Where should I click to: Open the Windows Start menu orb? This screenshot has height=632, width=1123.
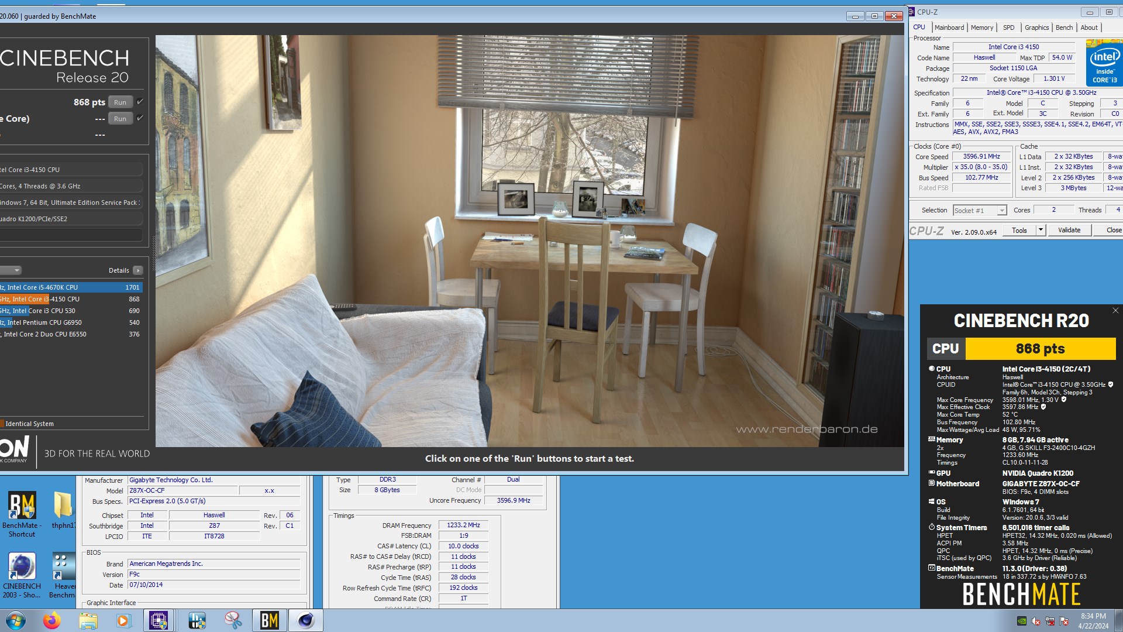pyautogui.click(x=16, y=620)
